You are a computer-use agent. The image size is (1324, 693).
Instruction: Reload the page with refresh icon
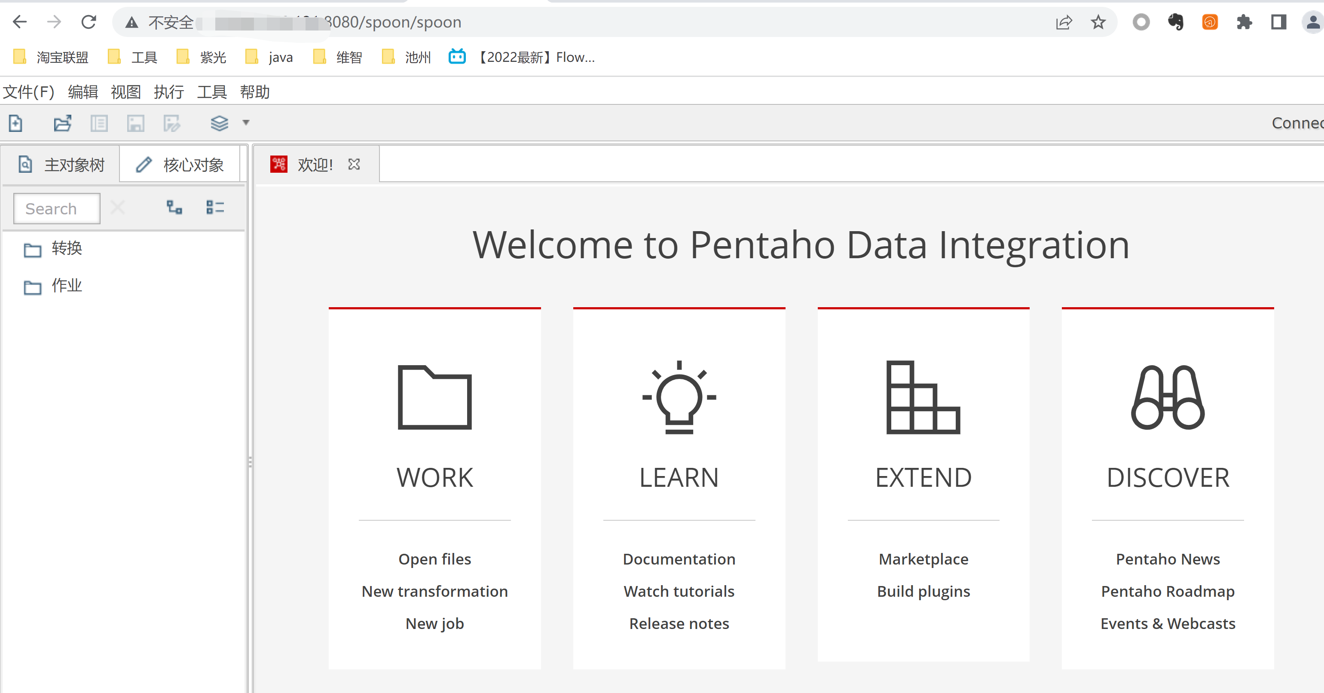click(x=89, y=22)
